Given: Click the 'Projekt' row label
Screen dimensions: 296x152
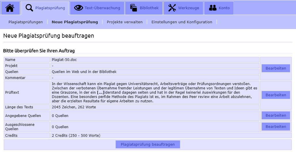Looking at the screenshot, I should (11, 66).
